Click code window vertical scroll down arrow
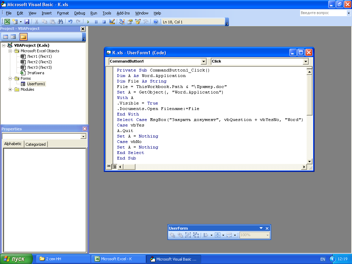352x264 pixels. pos(309,161)
